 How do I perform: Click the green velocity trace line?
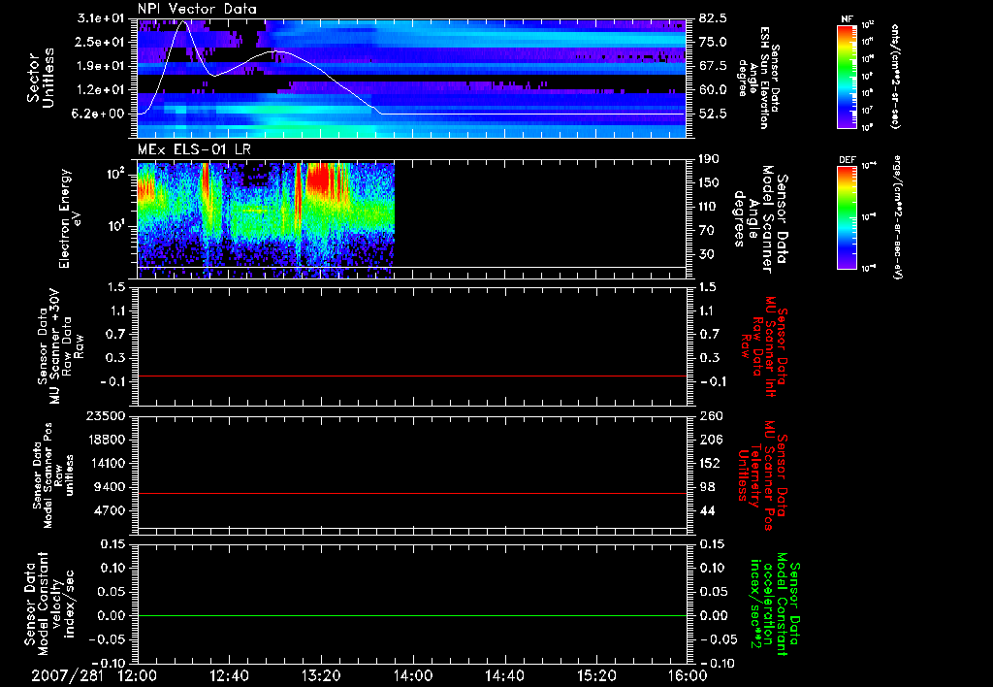click(412, 615)
